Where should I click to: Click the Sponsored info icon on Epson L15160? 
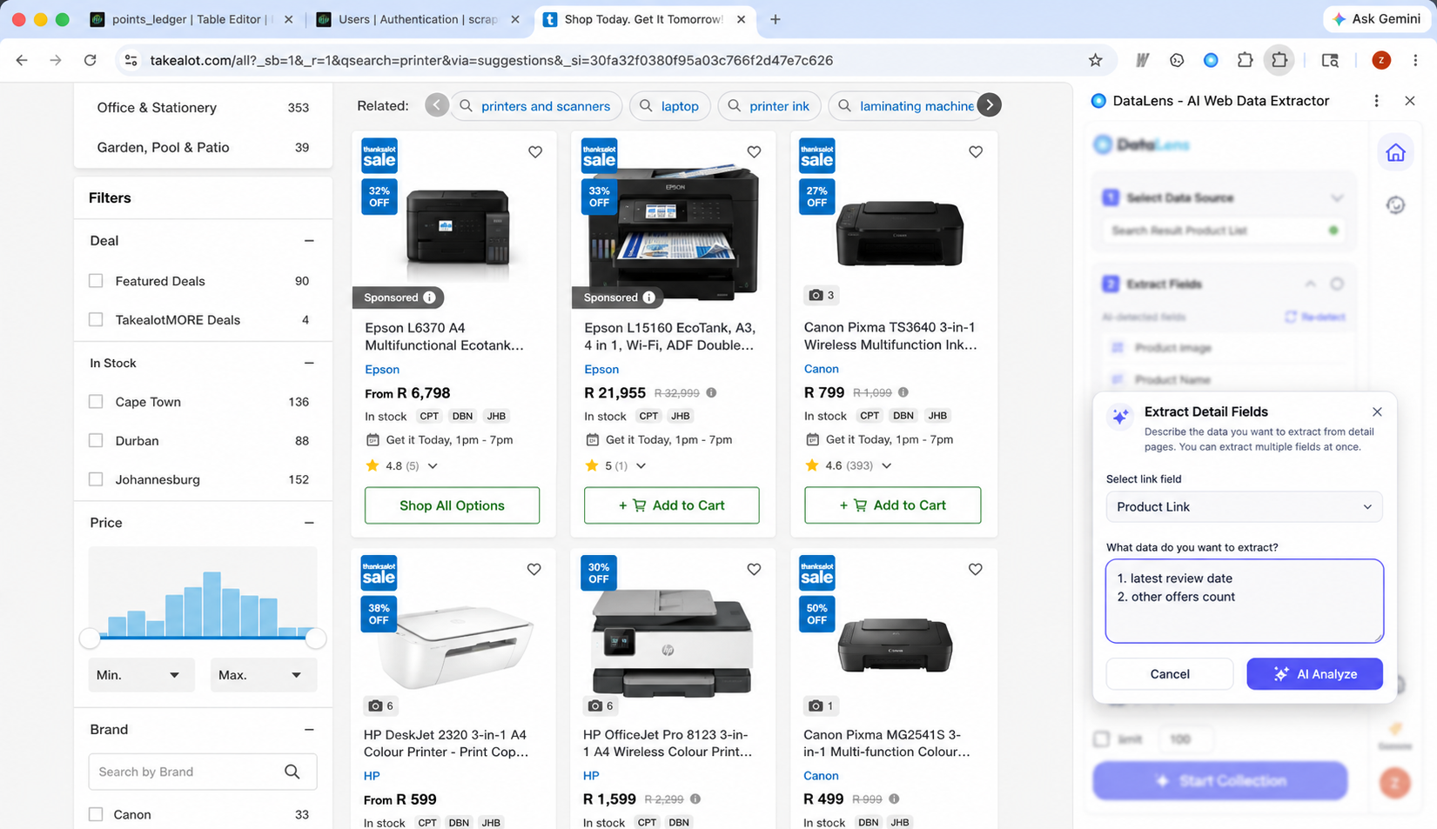[648, 298]
